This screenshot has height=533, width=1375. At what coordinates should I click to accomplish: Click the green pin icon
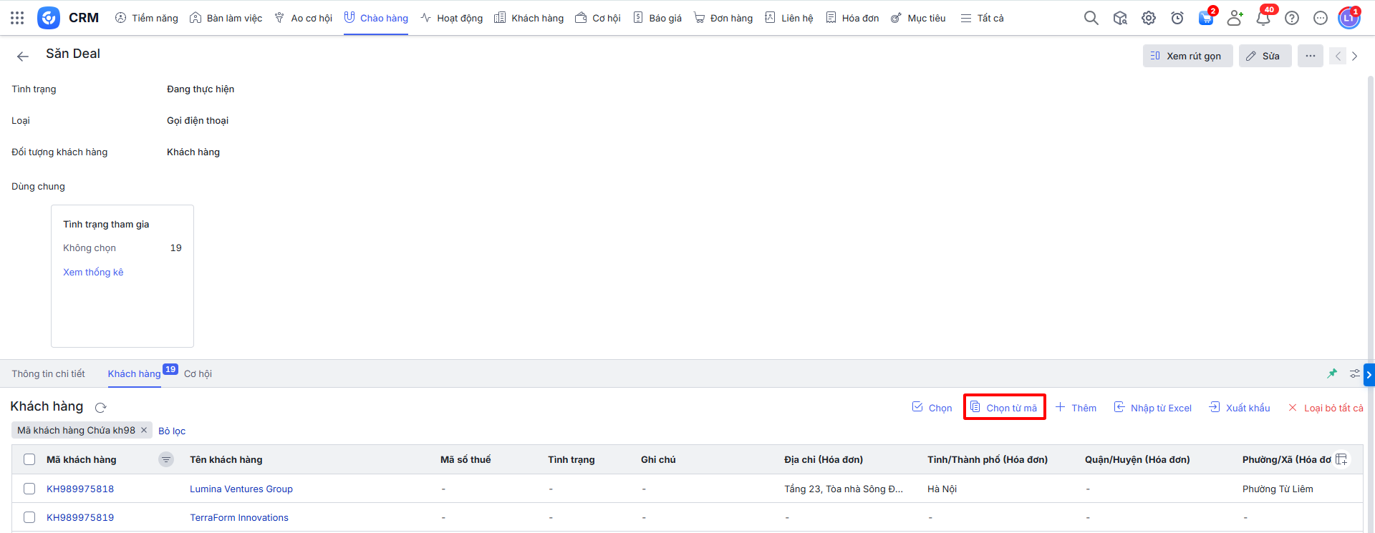click(1332, 373)
